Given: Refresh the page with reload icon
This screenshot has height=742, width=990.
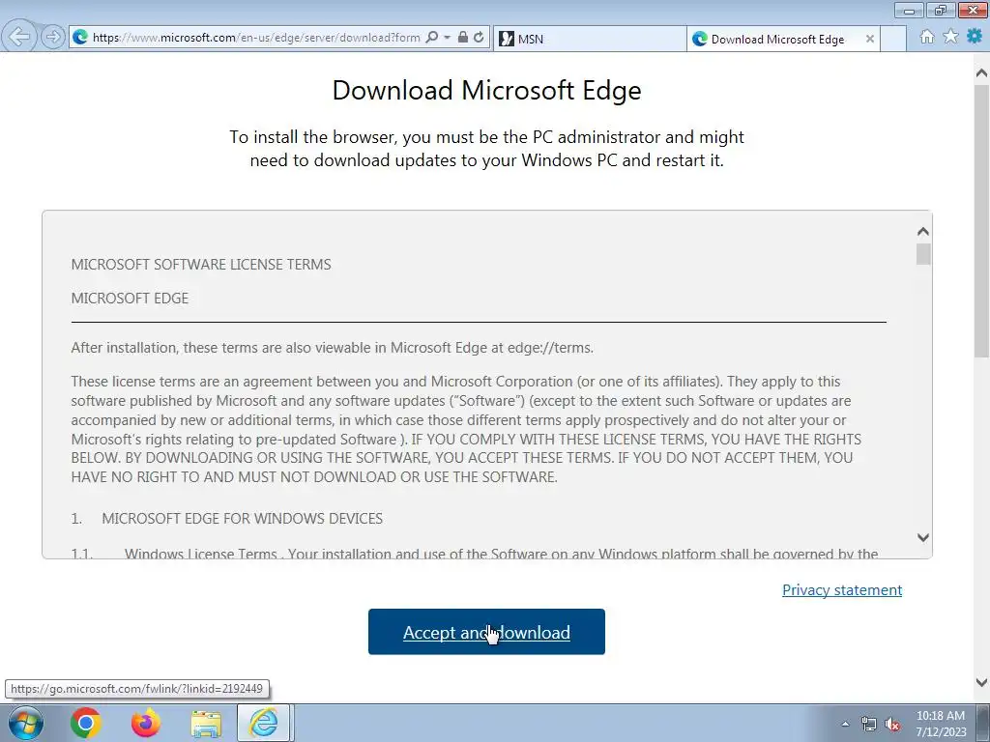Looking at the screenshot, I should [x=480, y=38].
